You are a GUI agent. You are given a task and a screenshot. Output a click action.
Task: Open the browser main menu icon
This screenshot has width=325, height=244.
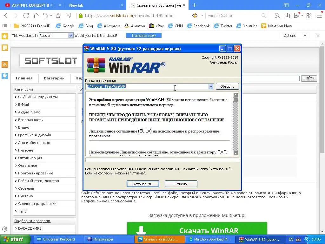319,16
